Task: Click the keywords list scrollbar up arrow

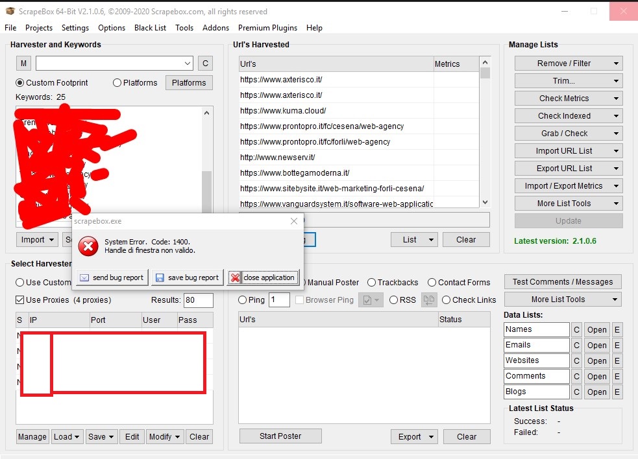Action: pos(206,113)
